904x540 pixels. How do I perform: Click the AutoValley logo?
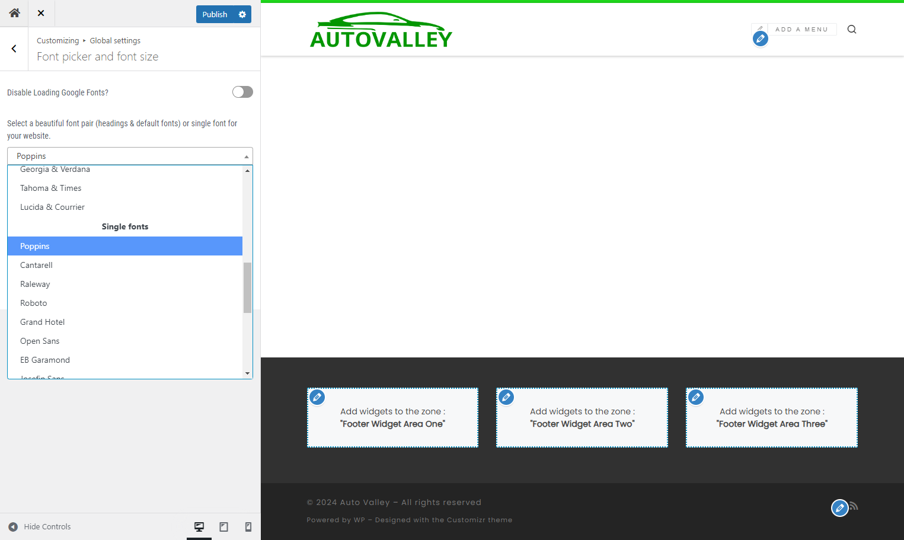(x=381, y=30)
